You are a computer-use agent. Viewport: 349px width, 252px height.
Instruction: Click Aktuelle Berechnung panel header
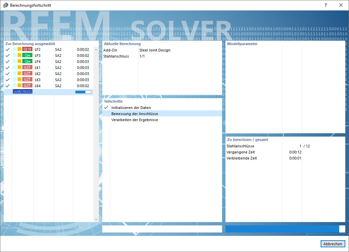click(x=122, y=44)
